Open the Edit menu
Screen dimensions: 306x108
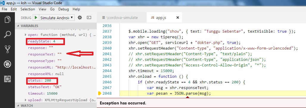click(14, 9)
